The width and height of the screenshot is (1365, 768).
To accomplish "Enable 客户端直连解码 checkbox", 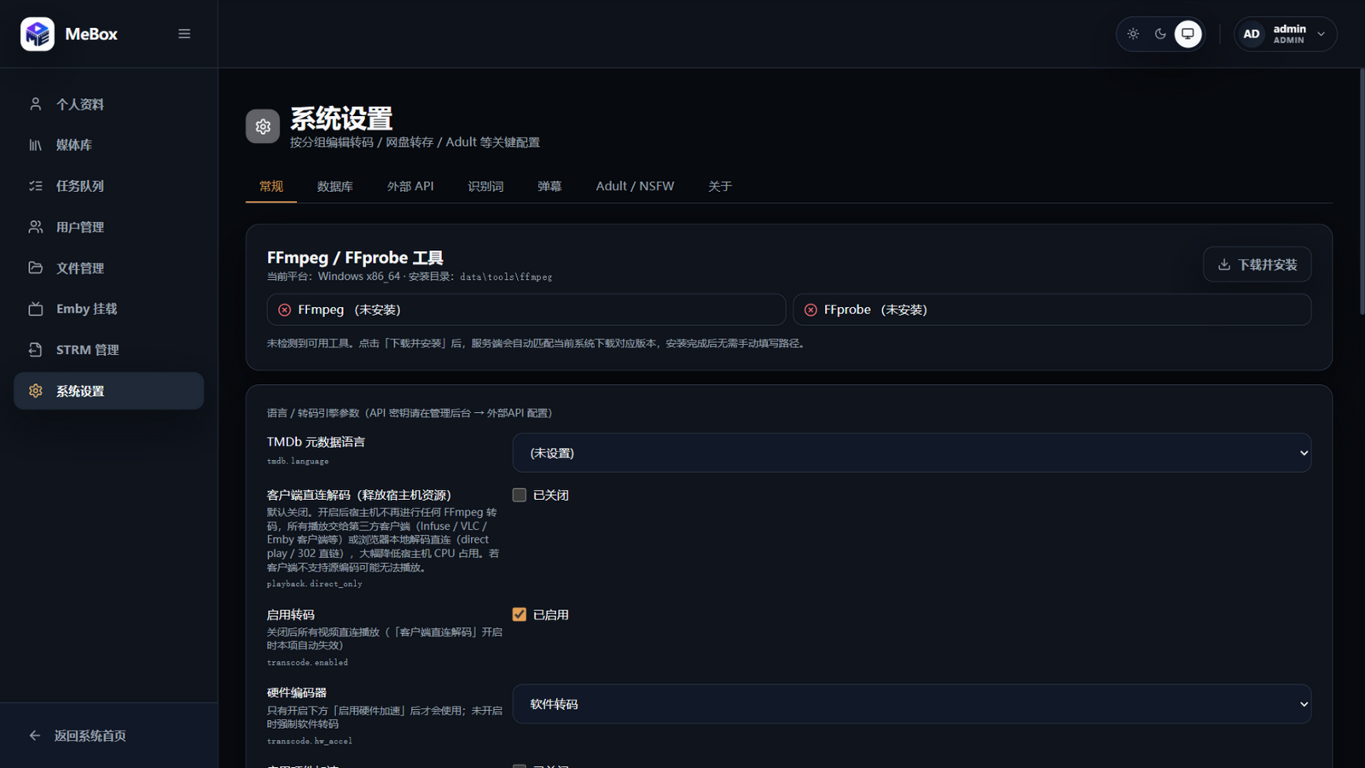I will click(519, 495).
